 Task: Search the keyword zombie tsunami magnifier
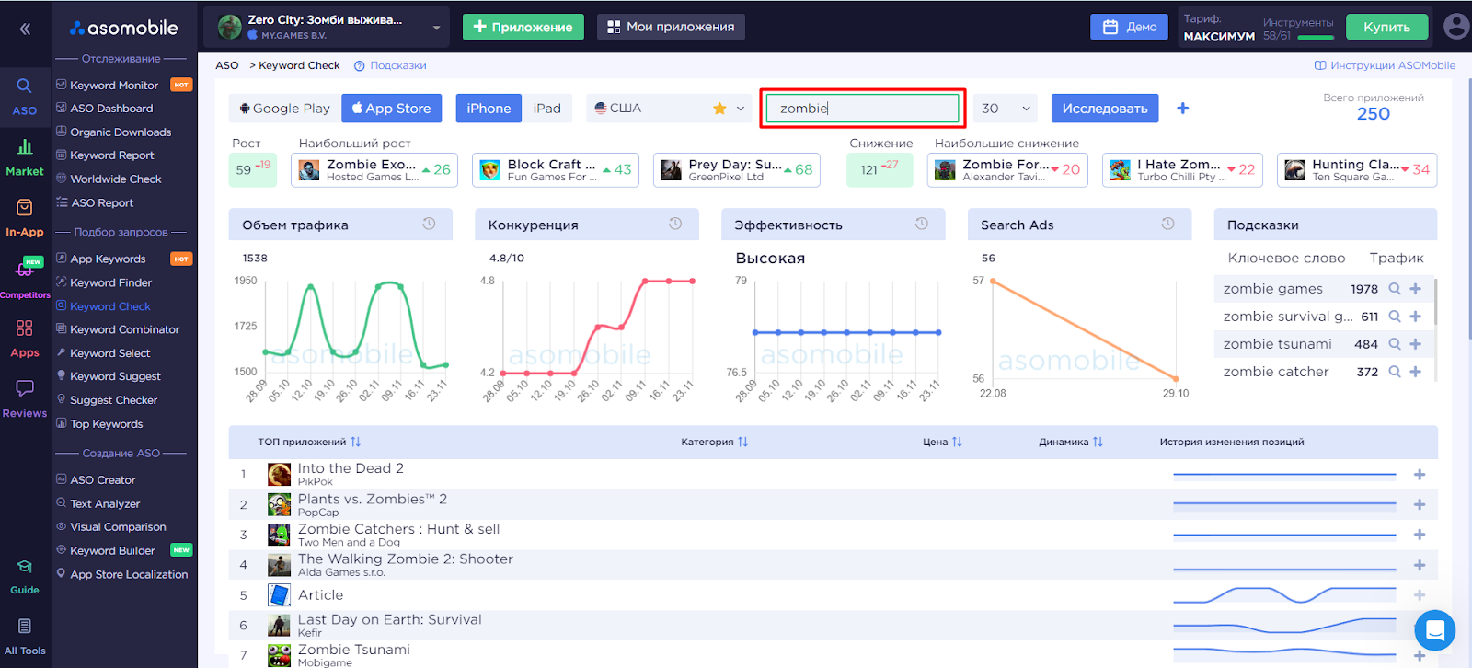tap(1395, 344)
